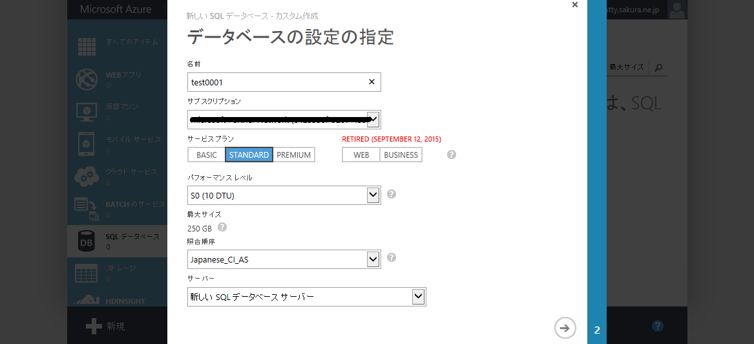Screen dimensions: 754x344
Task: Click the 新規 label in bottom bar
Action: click(x=116, y=327)
